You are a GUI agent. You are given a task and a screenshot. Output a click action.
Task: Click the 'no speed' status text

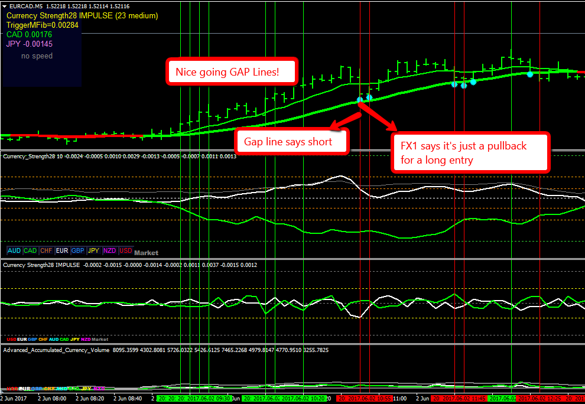pyautogui.click(x=37, y=56)
